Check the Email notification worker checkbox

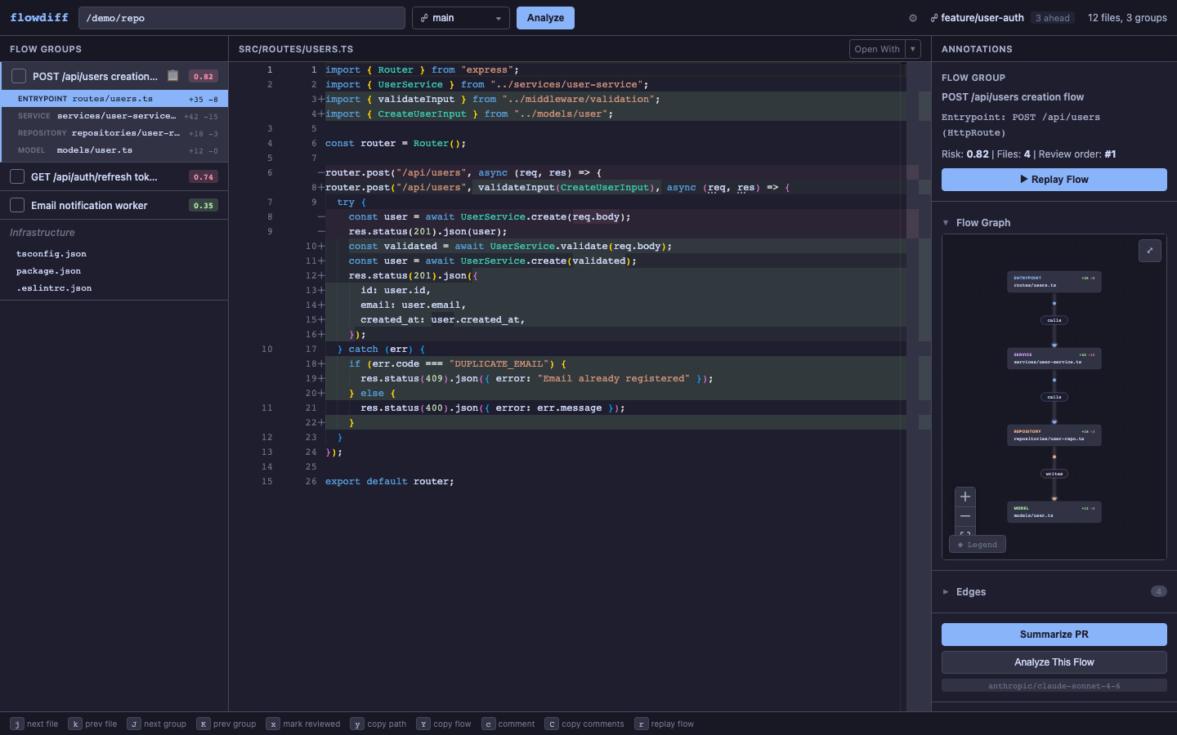(x=17, y=206)
